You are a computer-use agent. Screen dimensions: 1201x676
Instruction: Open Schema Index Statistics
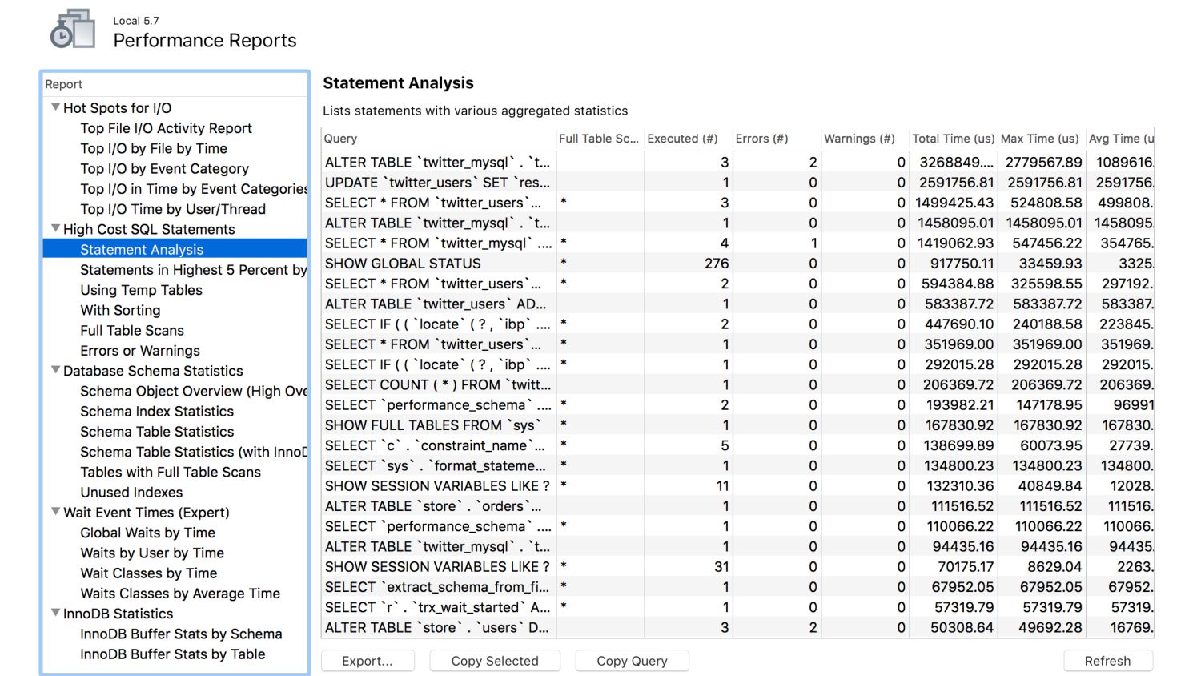(x=157, y=411)
